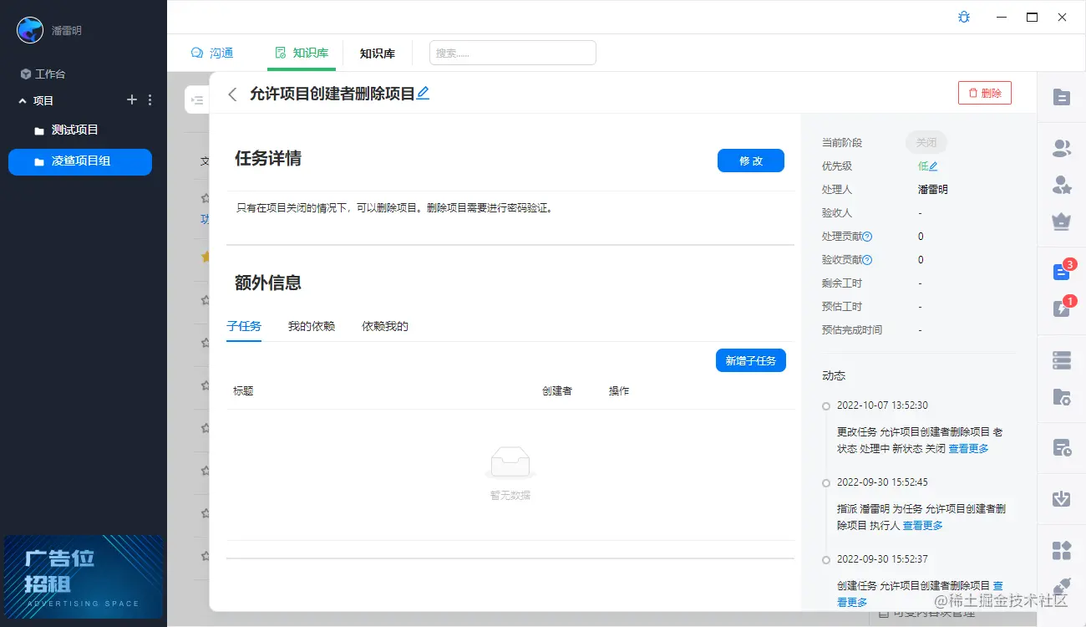This screenshot has width=1086, height=627.
Task: Show help for 处理贡献
Action: tap(867, 237)
